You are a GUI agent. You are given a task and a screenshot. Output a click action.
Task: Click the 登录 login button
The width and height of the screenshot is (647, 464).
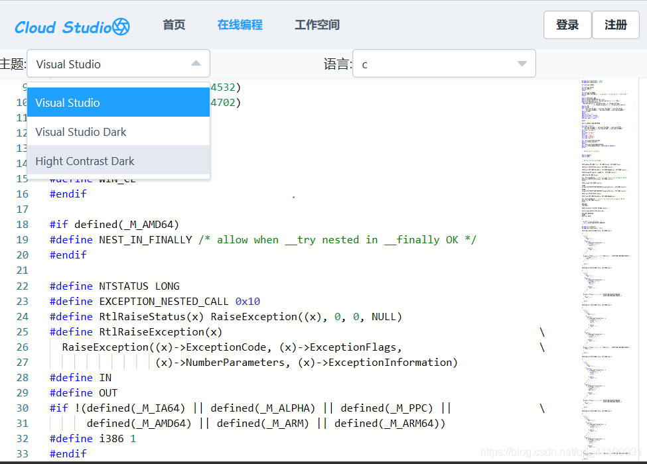coord(567,25)
